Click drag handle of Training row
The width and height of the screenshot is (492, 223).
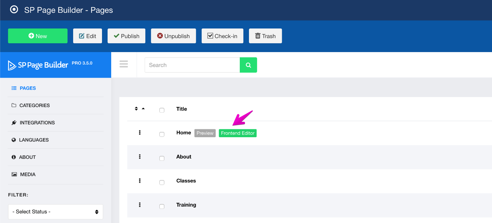coord(140,205)
